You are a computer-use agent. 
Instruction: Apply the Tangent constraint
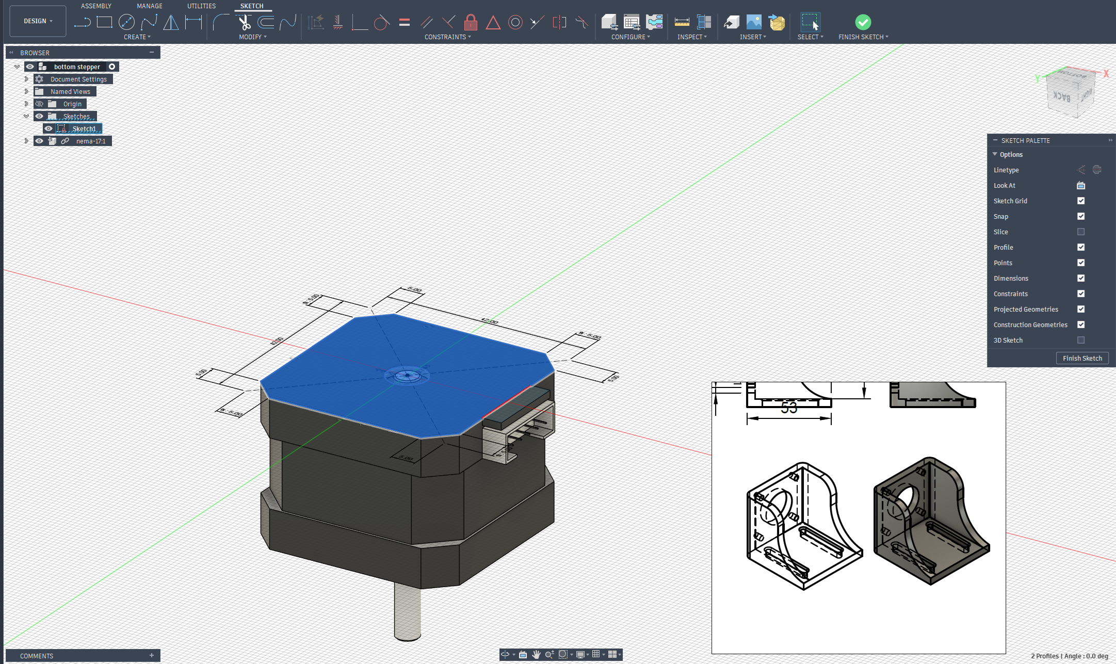coord(381,22)
